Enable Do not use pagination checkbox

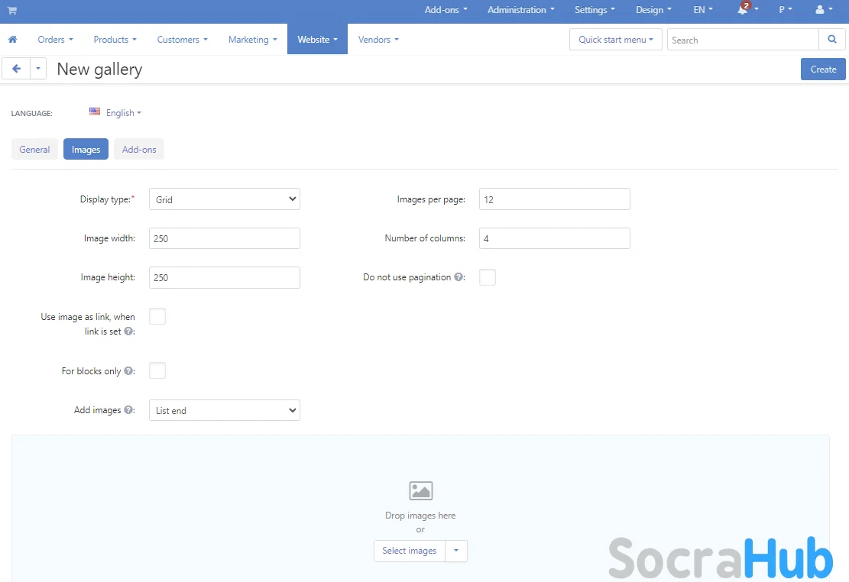click(488, 277)
